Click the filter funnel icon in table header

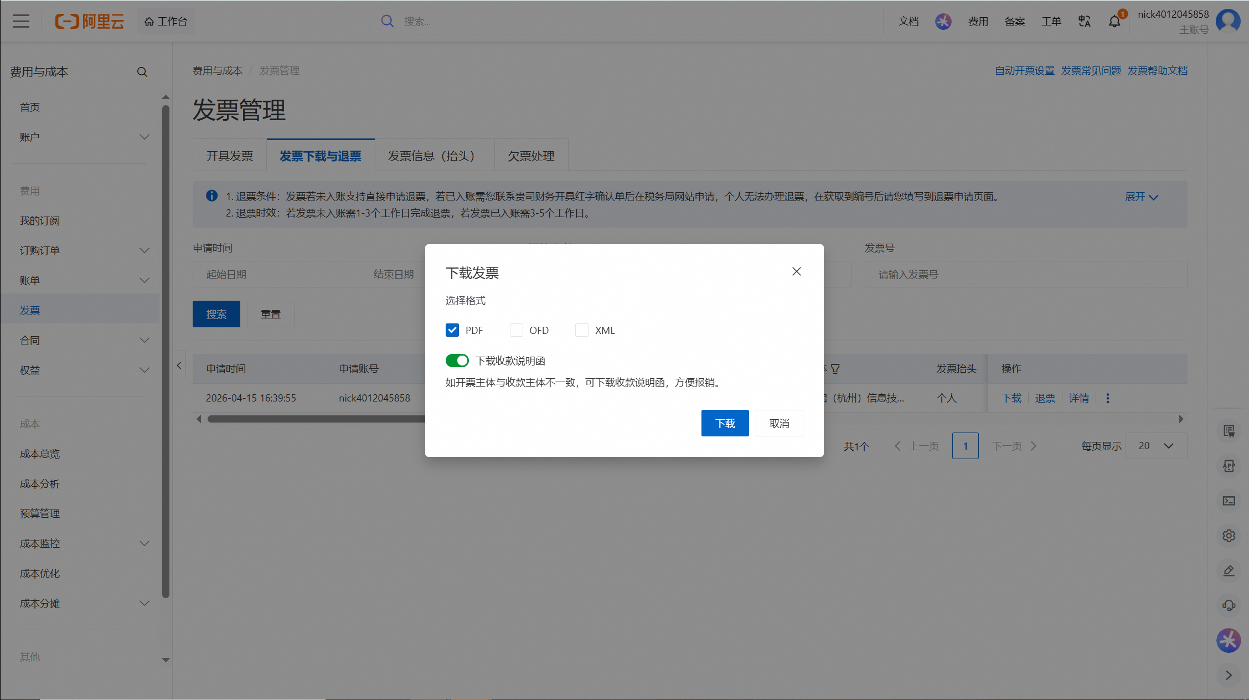[x=835, y=368]
